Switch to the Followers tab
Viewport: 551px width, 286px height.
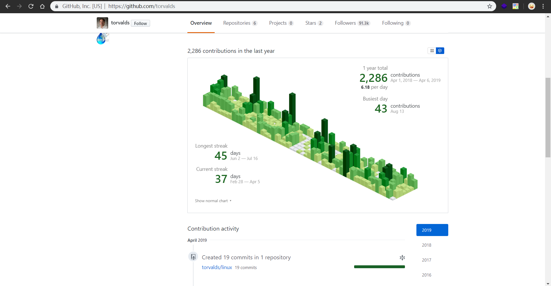point(352,23)
